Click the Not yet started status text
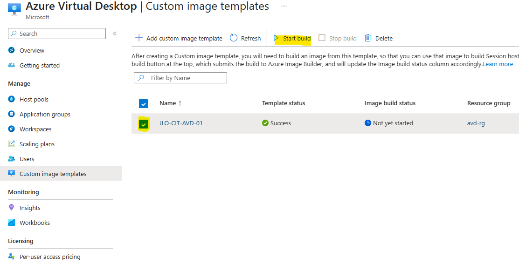519x271 pixels. click(393, 123)
